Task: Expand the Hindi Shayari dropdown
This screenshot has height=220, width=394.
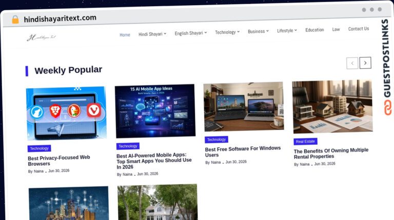Action: click(x=152, y=34)
